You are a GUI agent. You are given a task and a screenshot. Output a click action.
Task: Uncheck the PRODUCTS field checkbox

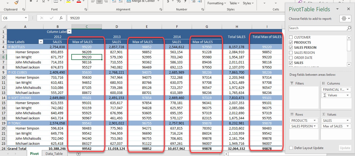click(291, 43)
